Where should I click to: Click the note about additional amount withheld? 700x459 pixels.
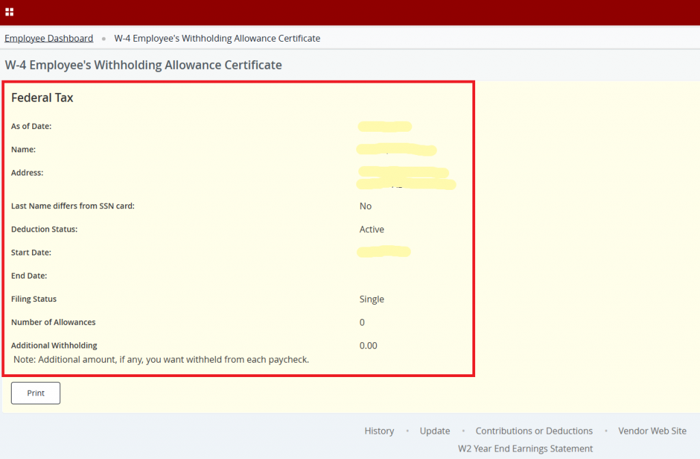pyautogui.click(x=161, y=359)
